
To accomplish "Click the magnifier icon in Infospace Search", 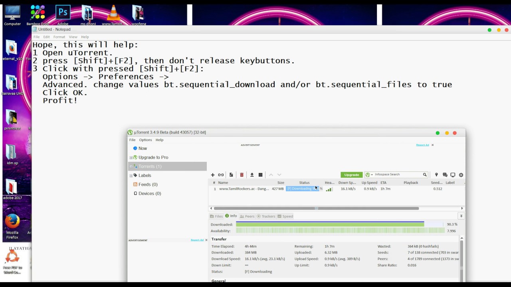I will pos(425,175).
